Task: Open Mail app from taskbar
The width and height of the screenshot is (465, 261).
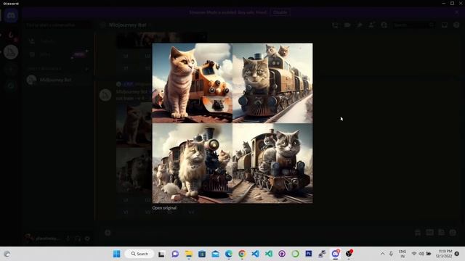Action: coord(216,254)
